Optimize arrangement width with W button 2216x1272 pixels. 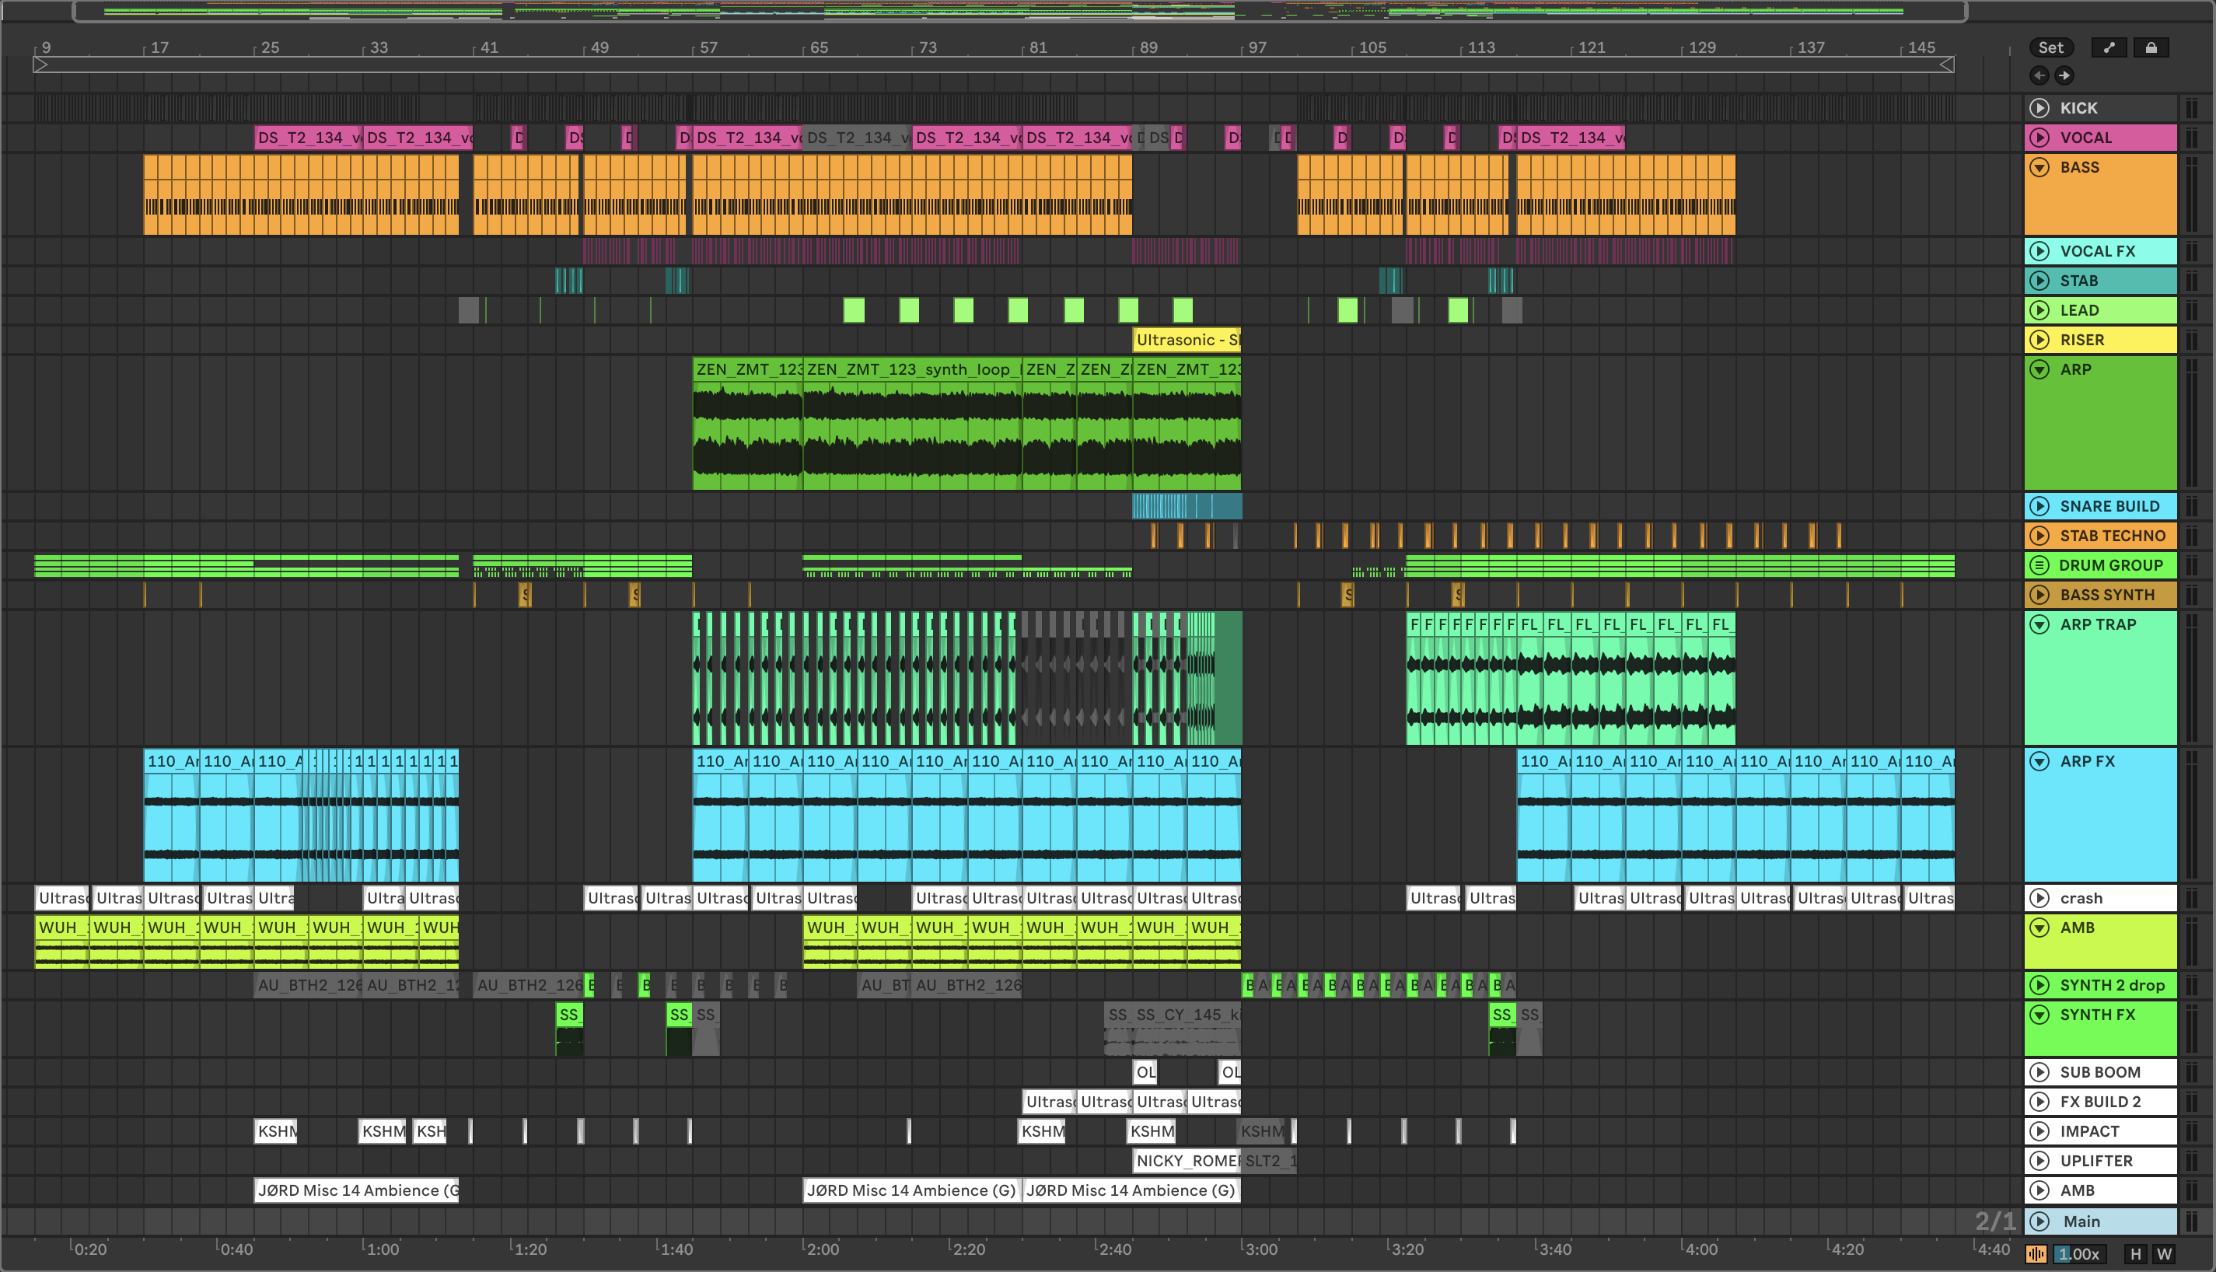[2164, 1253]
